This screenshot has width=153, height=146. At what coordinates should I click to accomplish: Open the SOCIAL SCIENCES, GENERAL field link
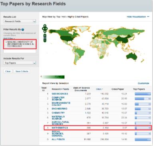pyautogui.click(x=58, y=134)
